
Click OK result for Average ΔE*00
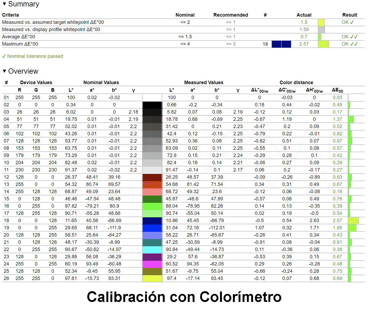click(x=350, y=37)
